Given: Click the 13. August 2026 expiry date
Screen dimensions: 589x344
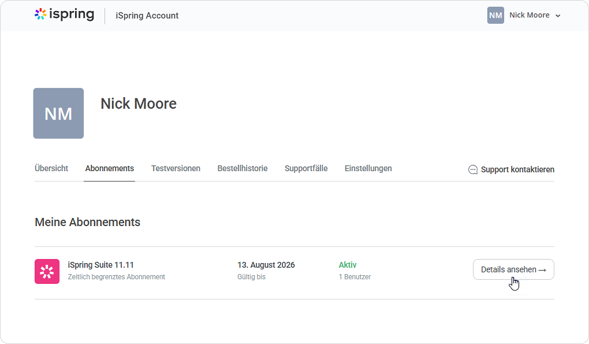Looking at the screenshot, I should tap(266, 265).
